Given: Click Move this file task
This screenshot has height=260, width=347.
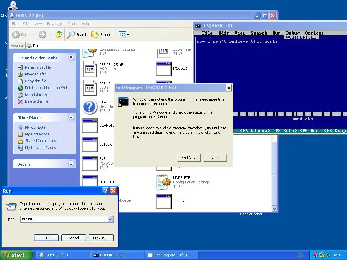Looking at the screenshot, I should tap(36, 74).
